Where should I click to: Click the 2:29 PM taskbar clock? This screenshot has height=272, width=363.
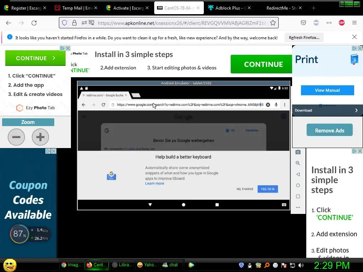(332, 265)
